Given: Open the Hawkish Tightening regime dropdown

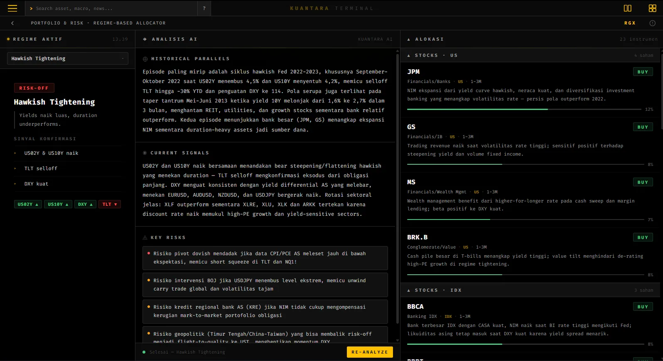Looking at the screenshot, I should pyautogui.click(x=68, y=59).
